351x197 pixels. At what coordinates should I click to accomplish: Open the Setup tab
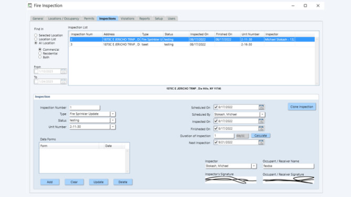159,18
